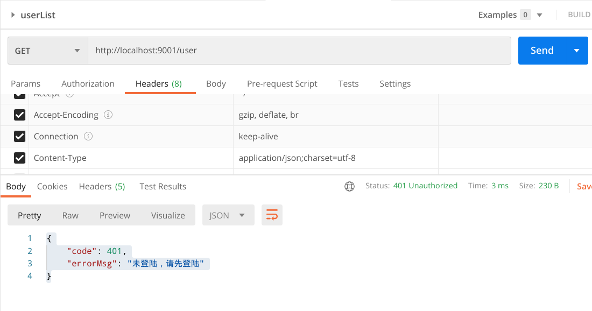Click the blue Send button
592x311 pixels.
point(542,51)
